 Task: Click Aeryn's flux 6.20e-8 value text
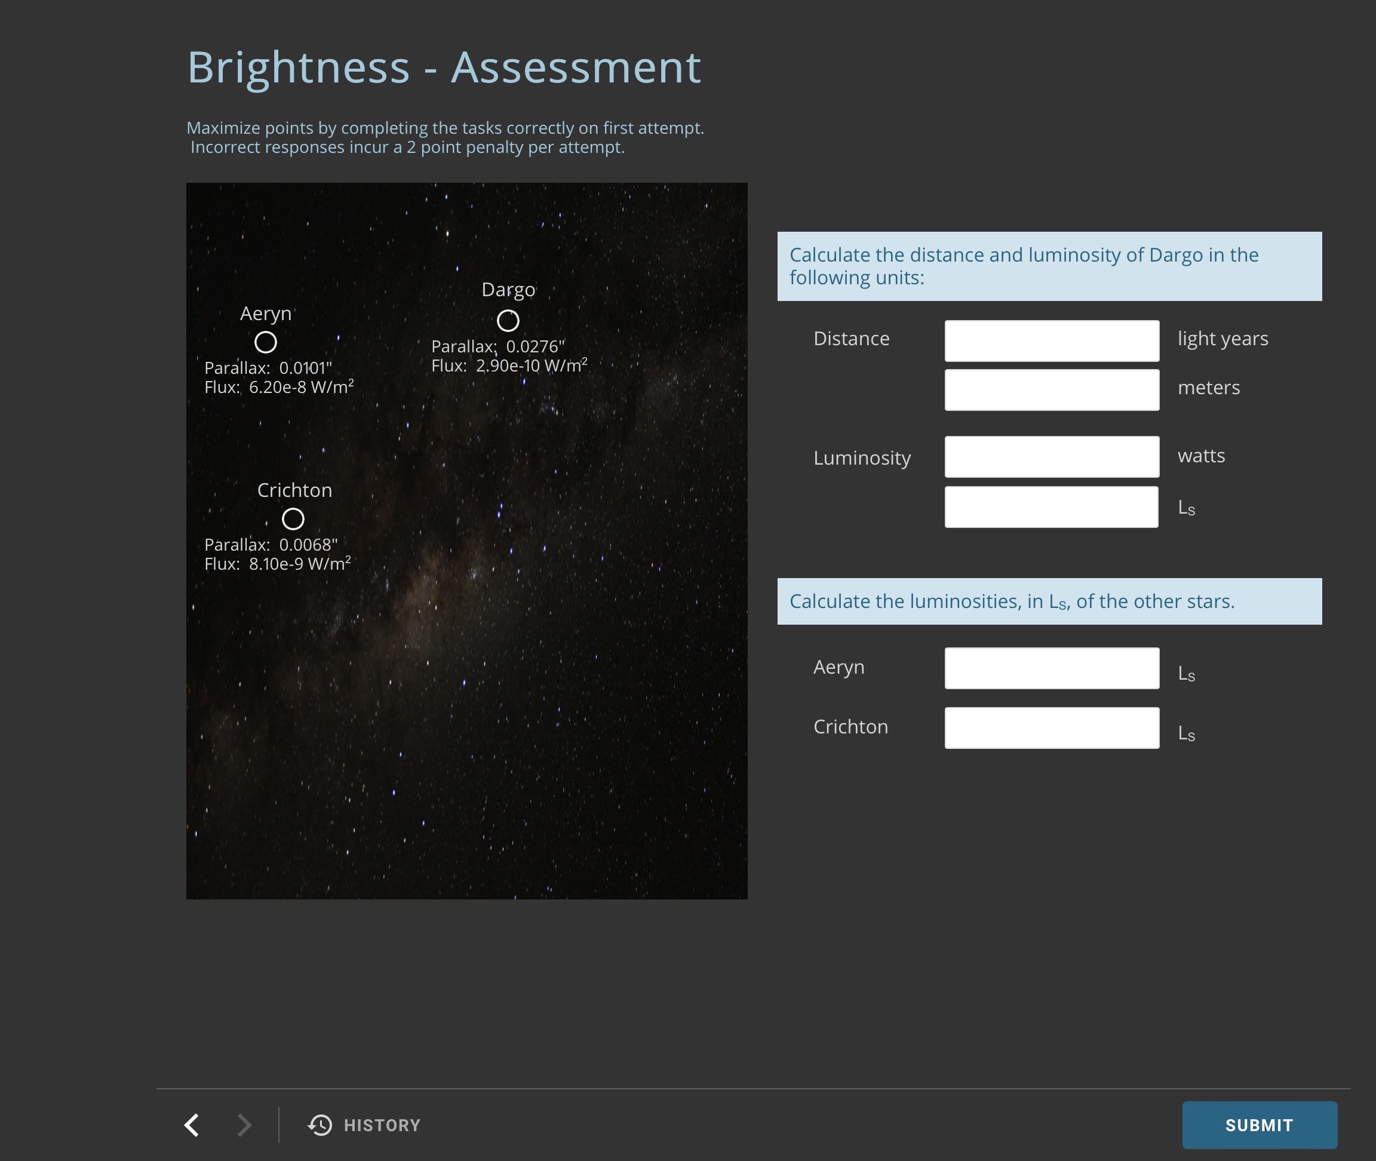click(x=279, y=387)
